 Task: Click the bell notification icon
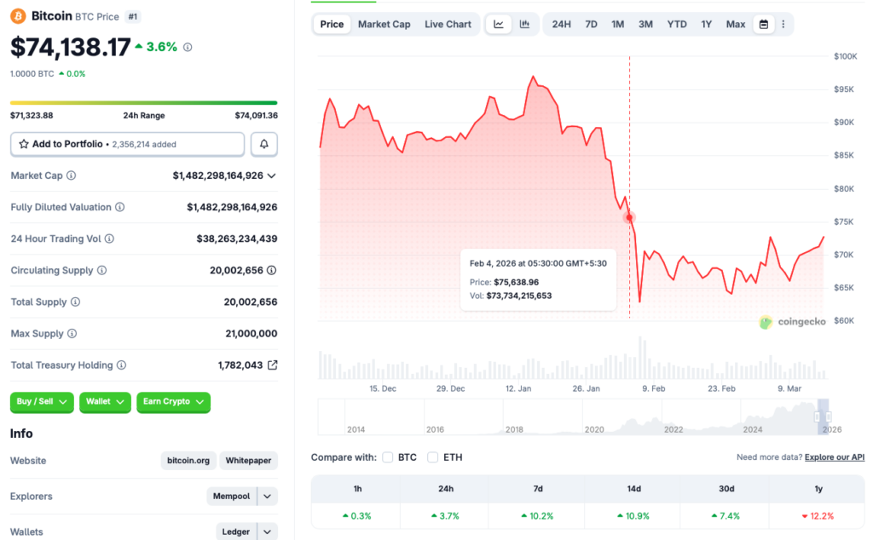point(263,143)
